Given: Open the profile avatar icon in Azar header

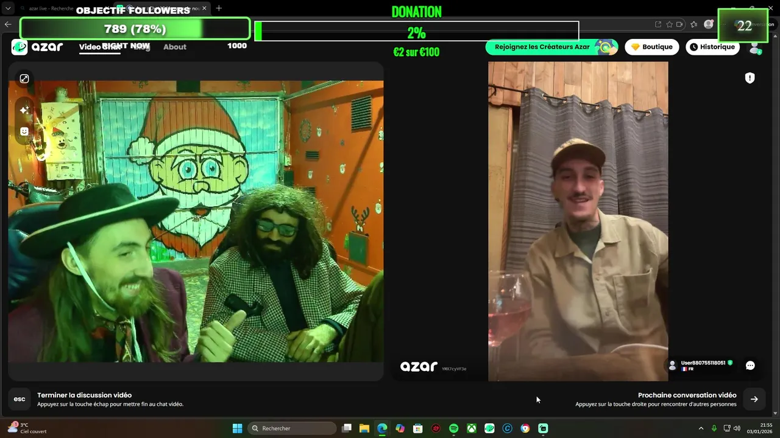Looking at the screenshot, I should 755,47.
